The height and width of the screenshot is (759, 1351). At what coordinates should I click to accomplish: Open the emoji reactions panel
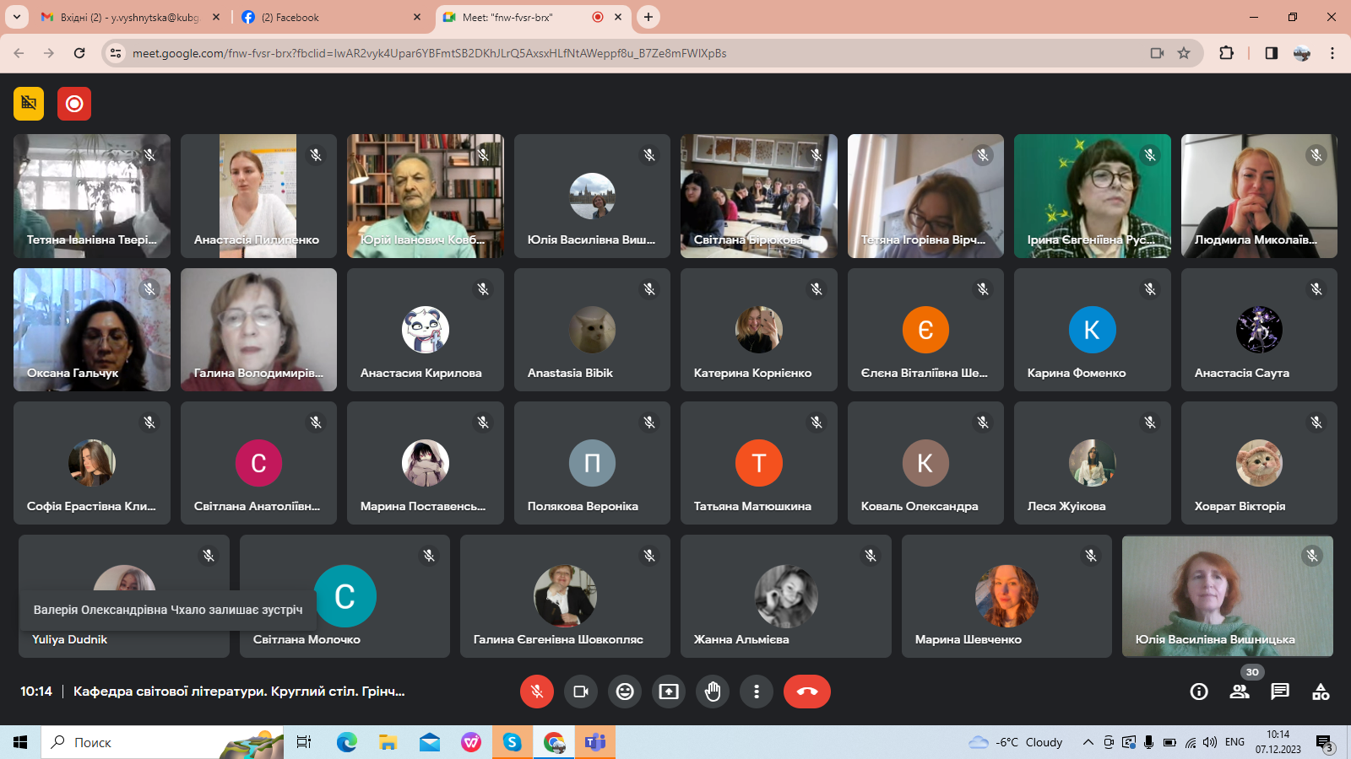625,692
